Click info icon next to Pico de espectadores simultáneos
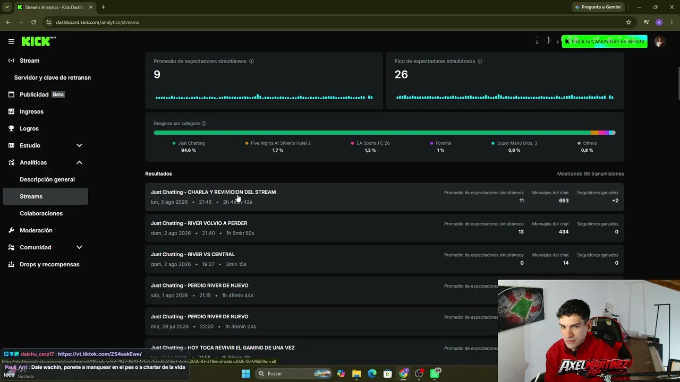This screenshot has width=680, height=382. [480, 61]
